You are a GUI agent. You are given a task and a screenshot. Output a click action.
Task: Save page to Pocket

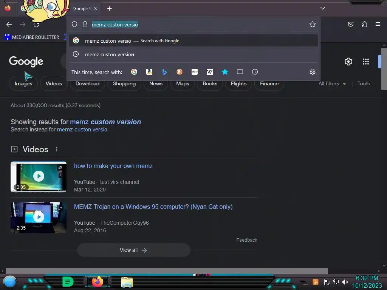[350, 24]
